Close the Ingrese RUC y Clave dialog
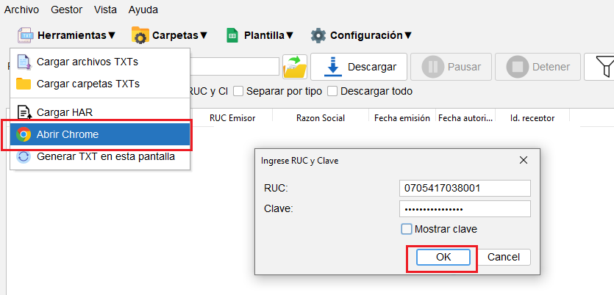 point(524,160)
